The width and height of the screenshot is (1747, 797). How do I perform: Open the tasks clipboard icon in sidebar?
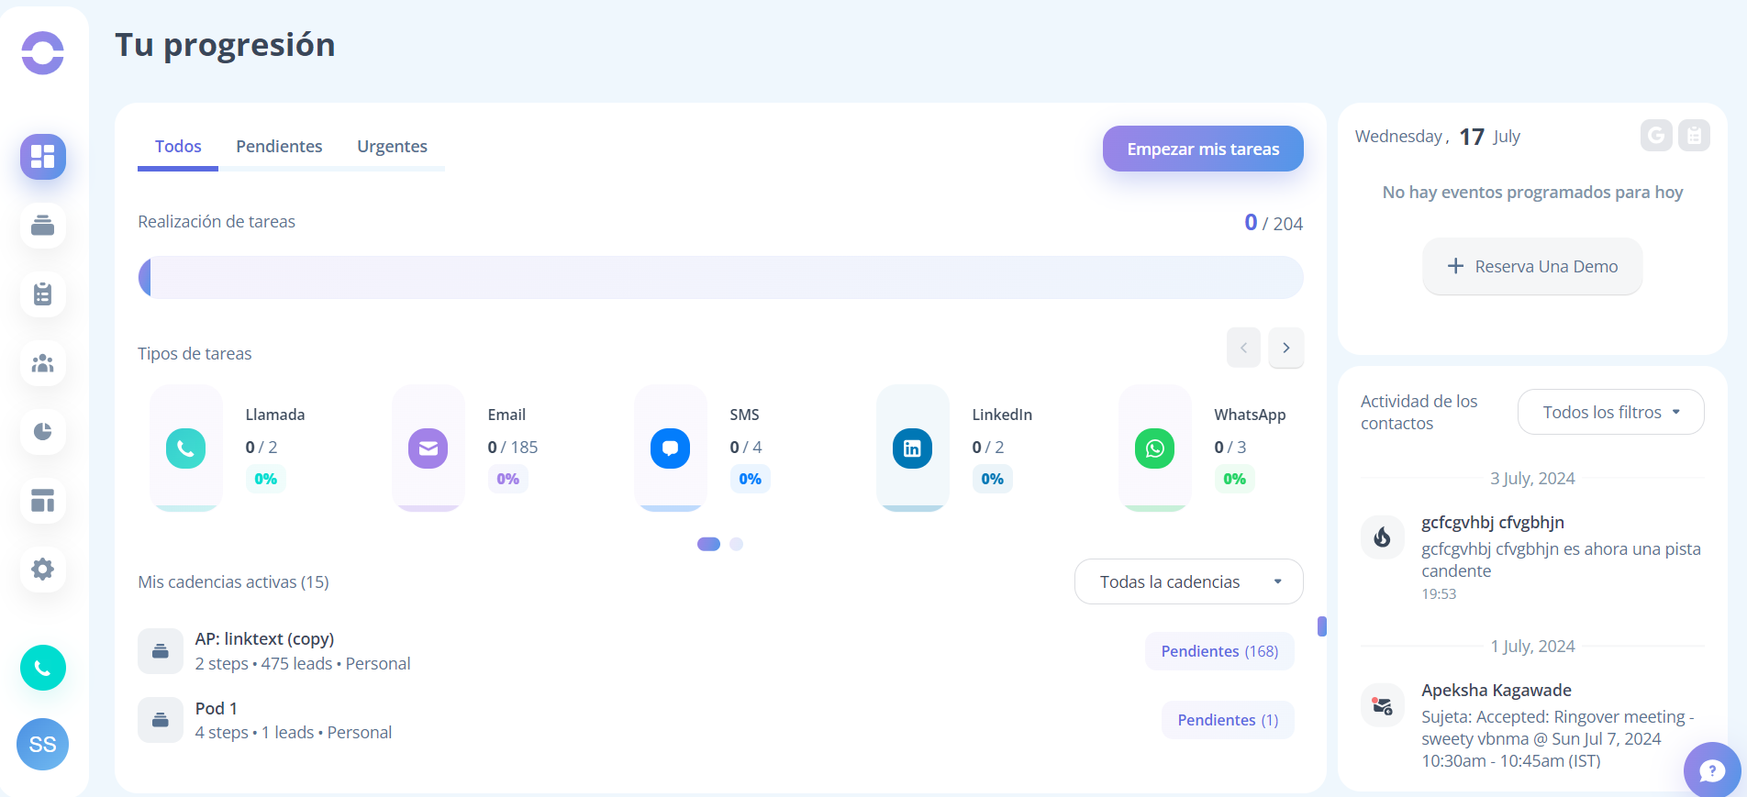[x=43, y=294]
